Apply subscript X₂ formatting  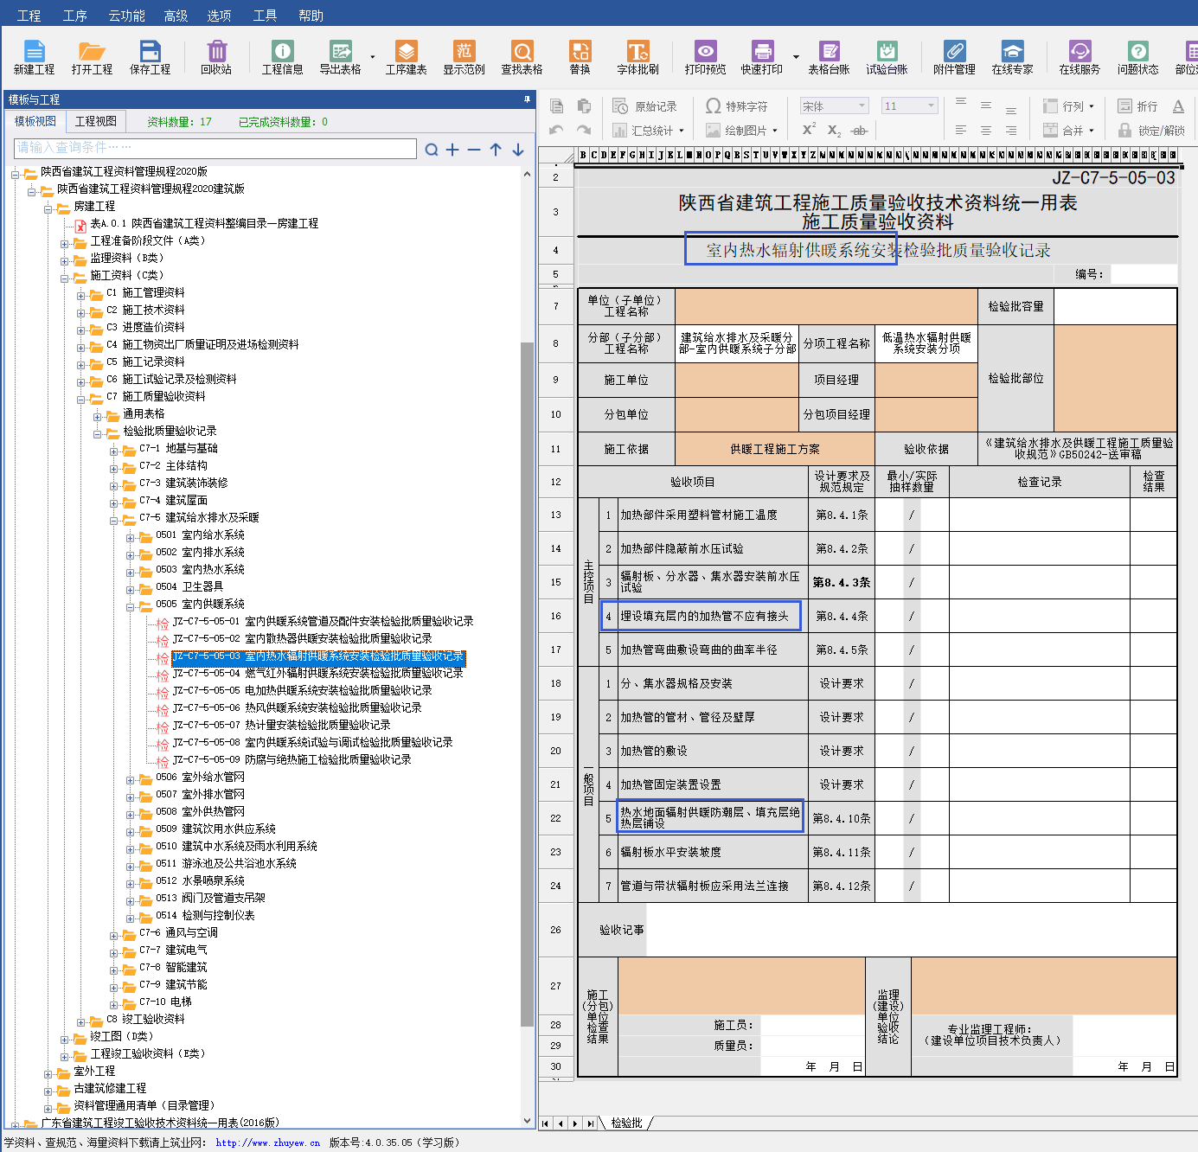tap(834, 131)
